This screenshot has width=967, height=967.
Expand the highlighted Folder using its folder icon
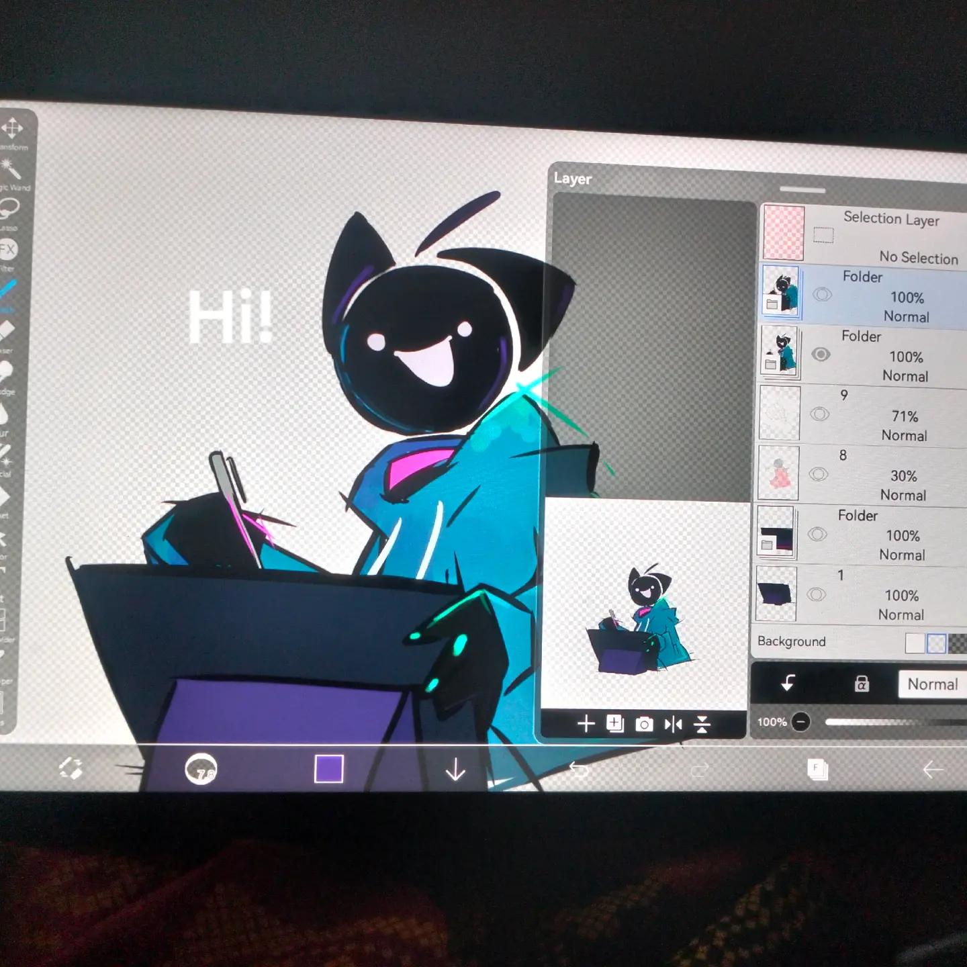(x=772, y=305)
